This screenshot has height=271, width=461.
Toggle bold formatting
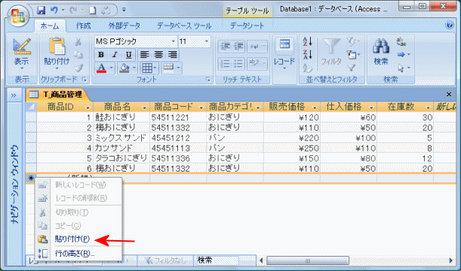click(101, 55)
